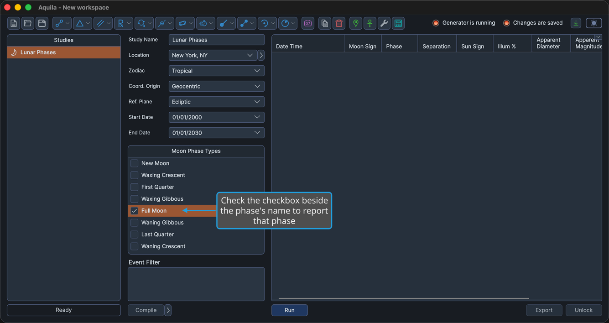Uncheck the Full Moon checkbox

pos(135,211)
